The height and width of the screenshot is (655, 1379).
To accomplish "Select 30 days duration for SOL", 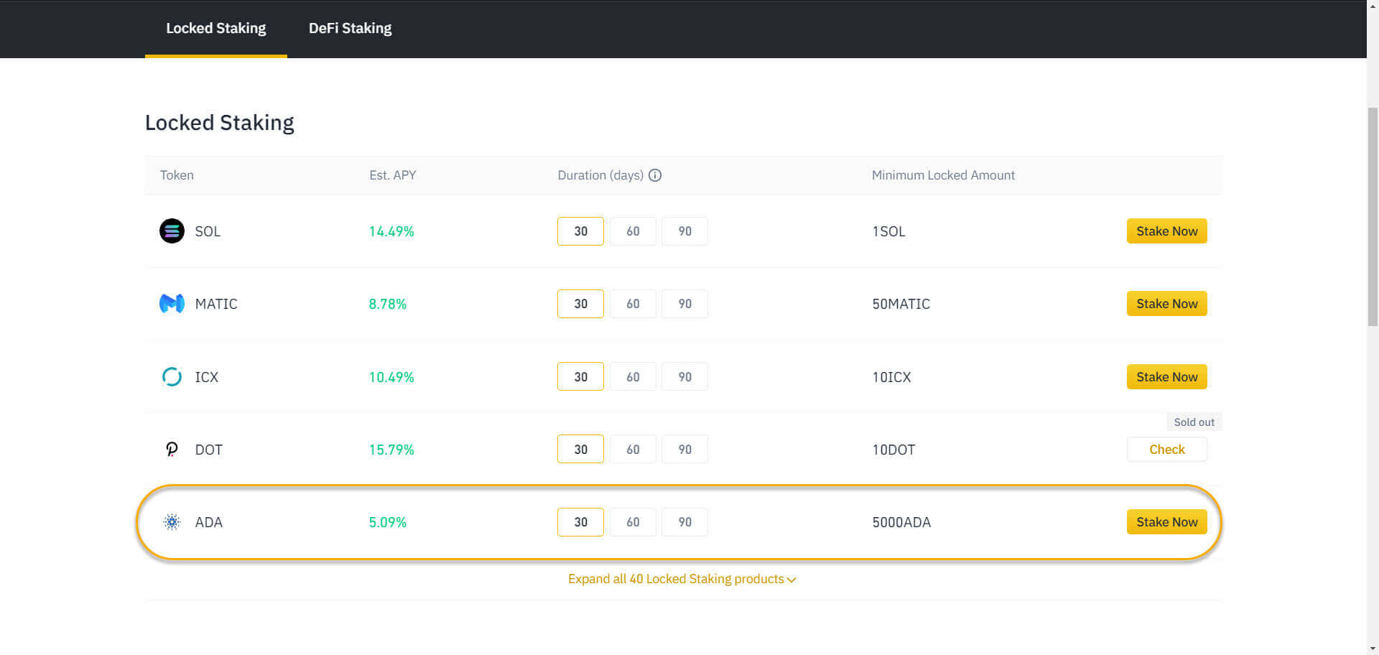I will [580, 231].
